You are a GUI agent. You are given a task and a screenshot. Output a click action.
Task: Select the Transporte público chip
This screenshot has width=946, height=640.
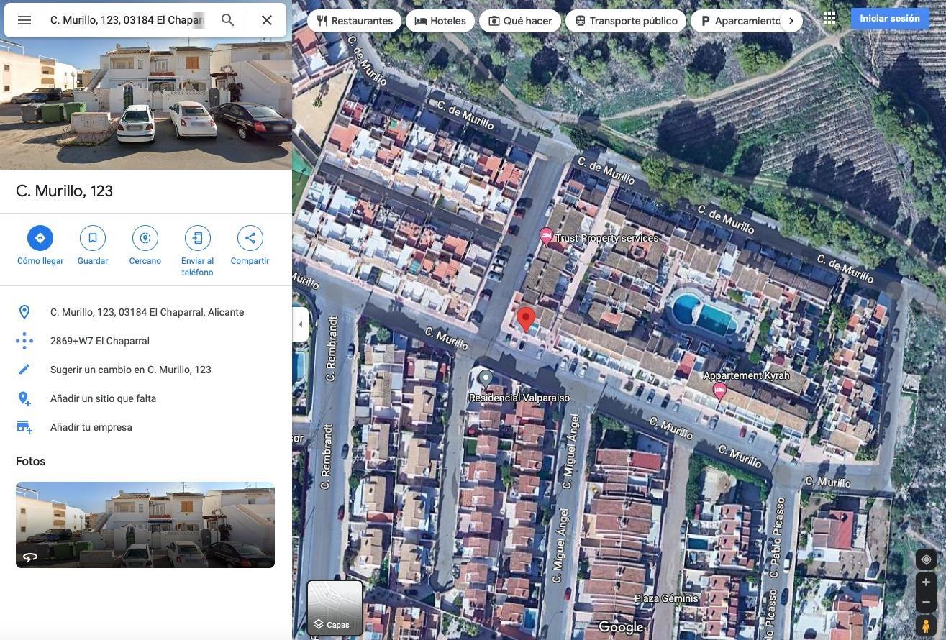[x=627, y=21]
